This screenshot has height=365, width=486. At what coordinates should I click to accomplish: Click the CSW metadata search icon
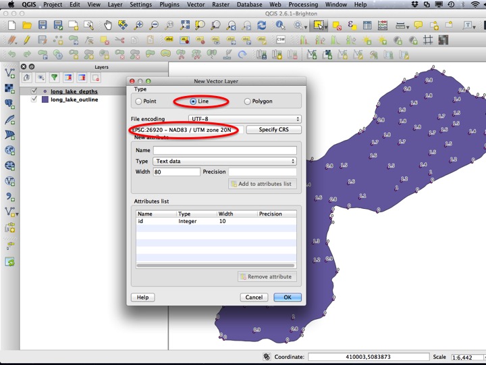coord(281,40)
